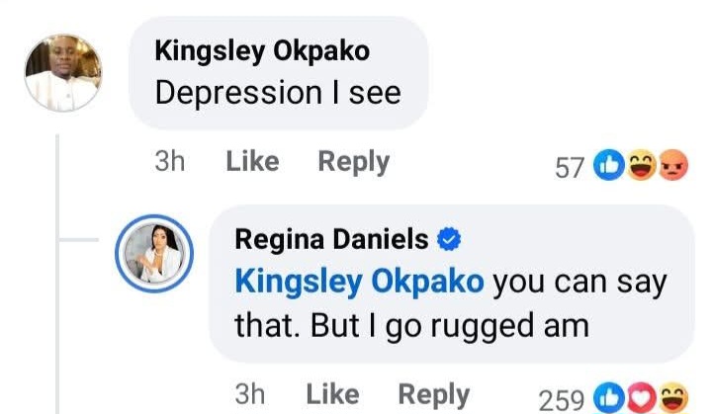Open Kingsley Okpako's profile picture
This screenshot has height=414, width=712.
(63, 72)
